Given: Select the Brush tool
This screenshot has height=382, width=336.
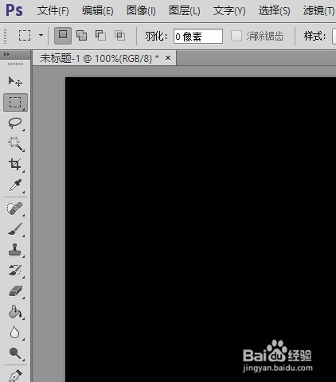Looking at the screenshot, I should coord(15,229).
